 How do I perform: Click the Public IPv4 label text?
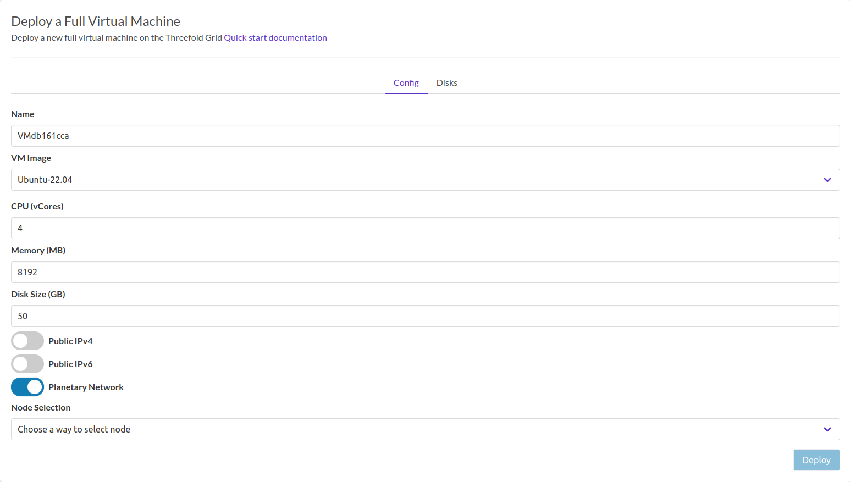tap(70, 341)
